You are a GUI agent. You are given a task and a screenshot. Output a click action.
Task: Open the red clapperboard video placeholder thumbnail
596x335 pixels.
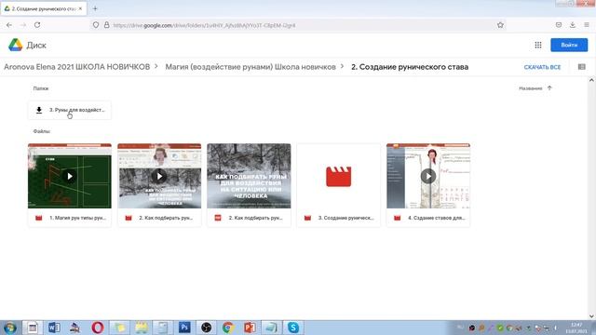coord(339,176)
